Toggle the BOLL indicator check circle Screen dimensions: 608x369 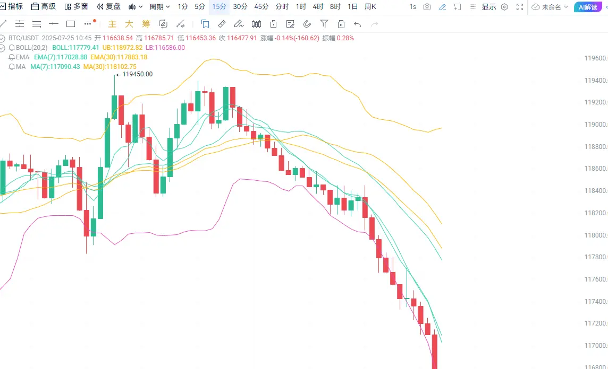[2, 48]
